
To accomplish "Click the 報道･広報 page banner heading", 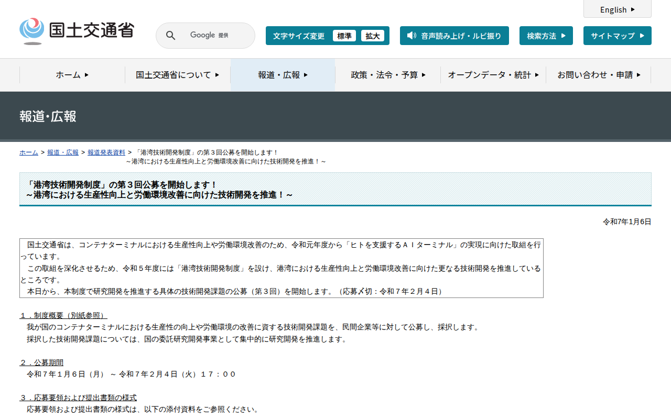I will point(48,116).
